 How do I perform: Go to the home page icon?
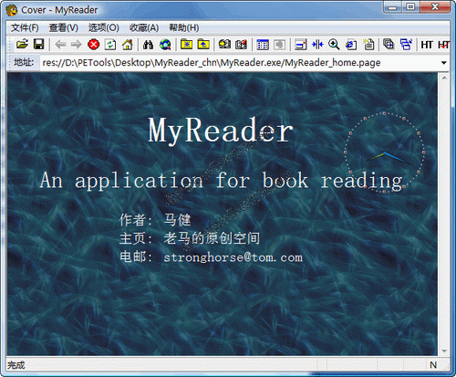[x=127, y=45]
